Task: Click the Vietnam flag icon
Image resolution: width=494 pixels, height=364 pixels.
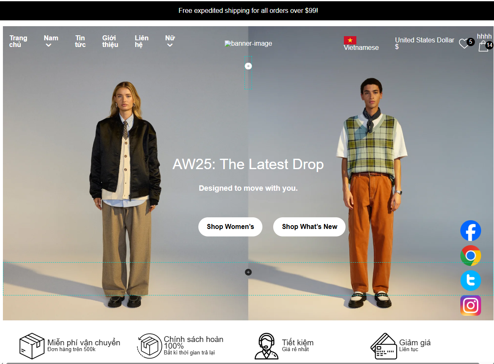Action: [350, 40]
